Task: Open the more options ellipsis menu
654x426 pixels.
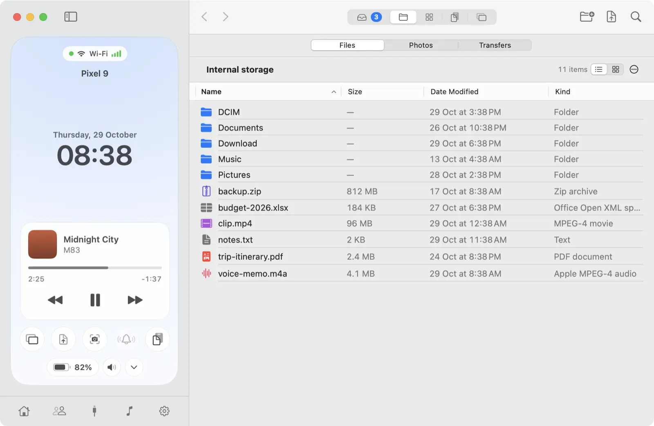Action: coord(634,69)
